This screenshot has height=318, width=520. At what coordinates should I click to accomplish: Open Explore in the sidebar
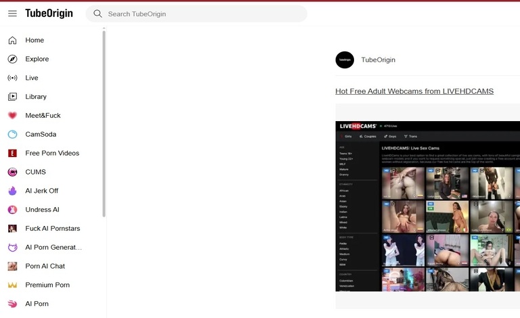point(37,59)
